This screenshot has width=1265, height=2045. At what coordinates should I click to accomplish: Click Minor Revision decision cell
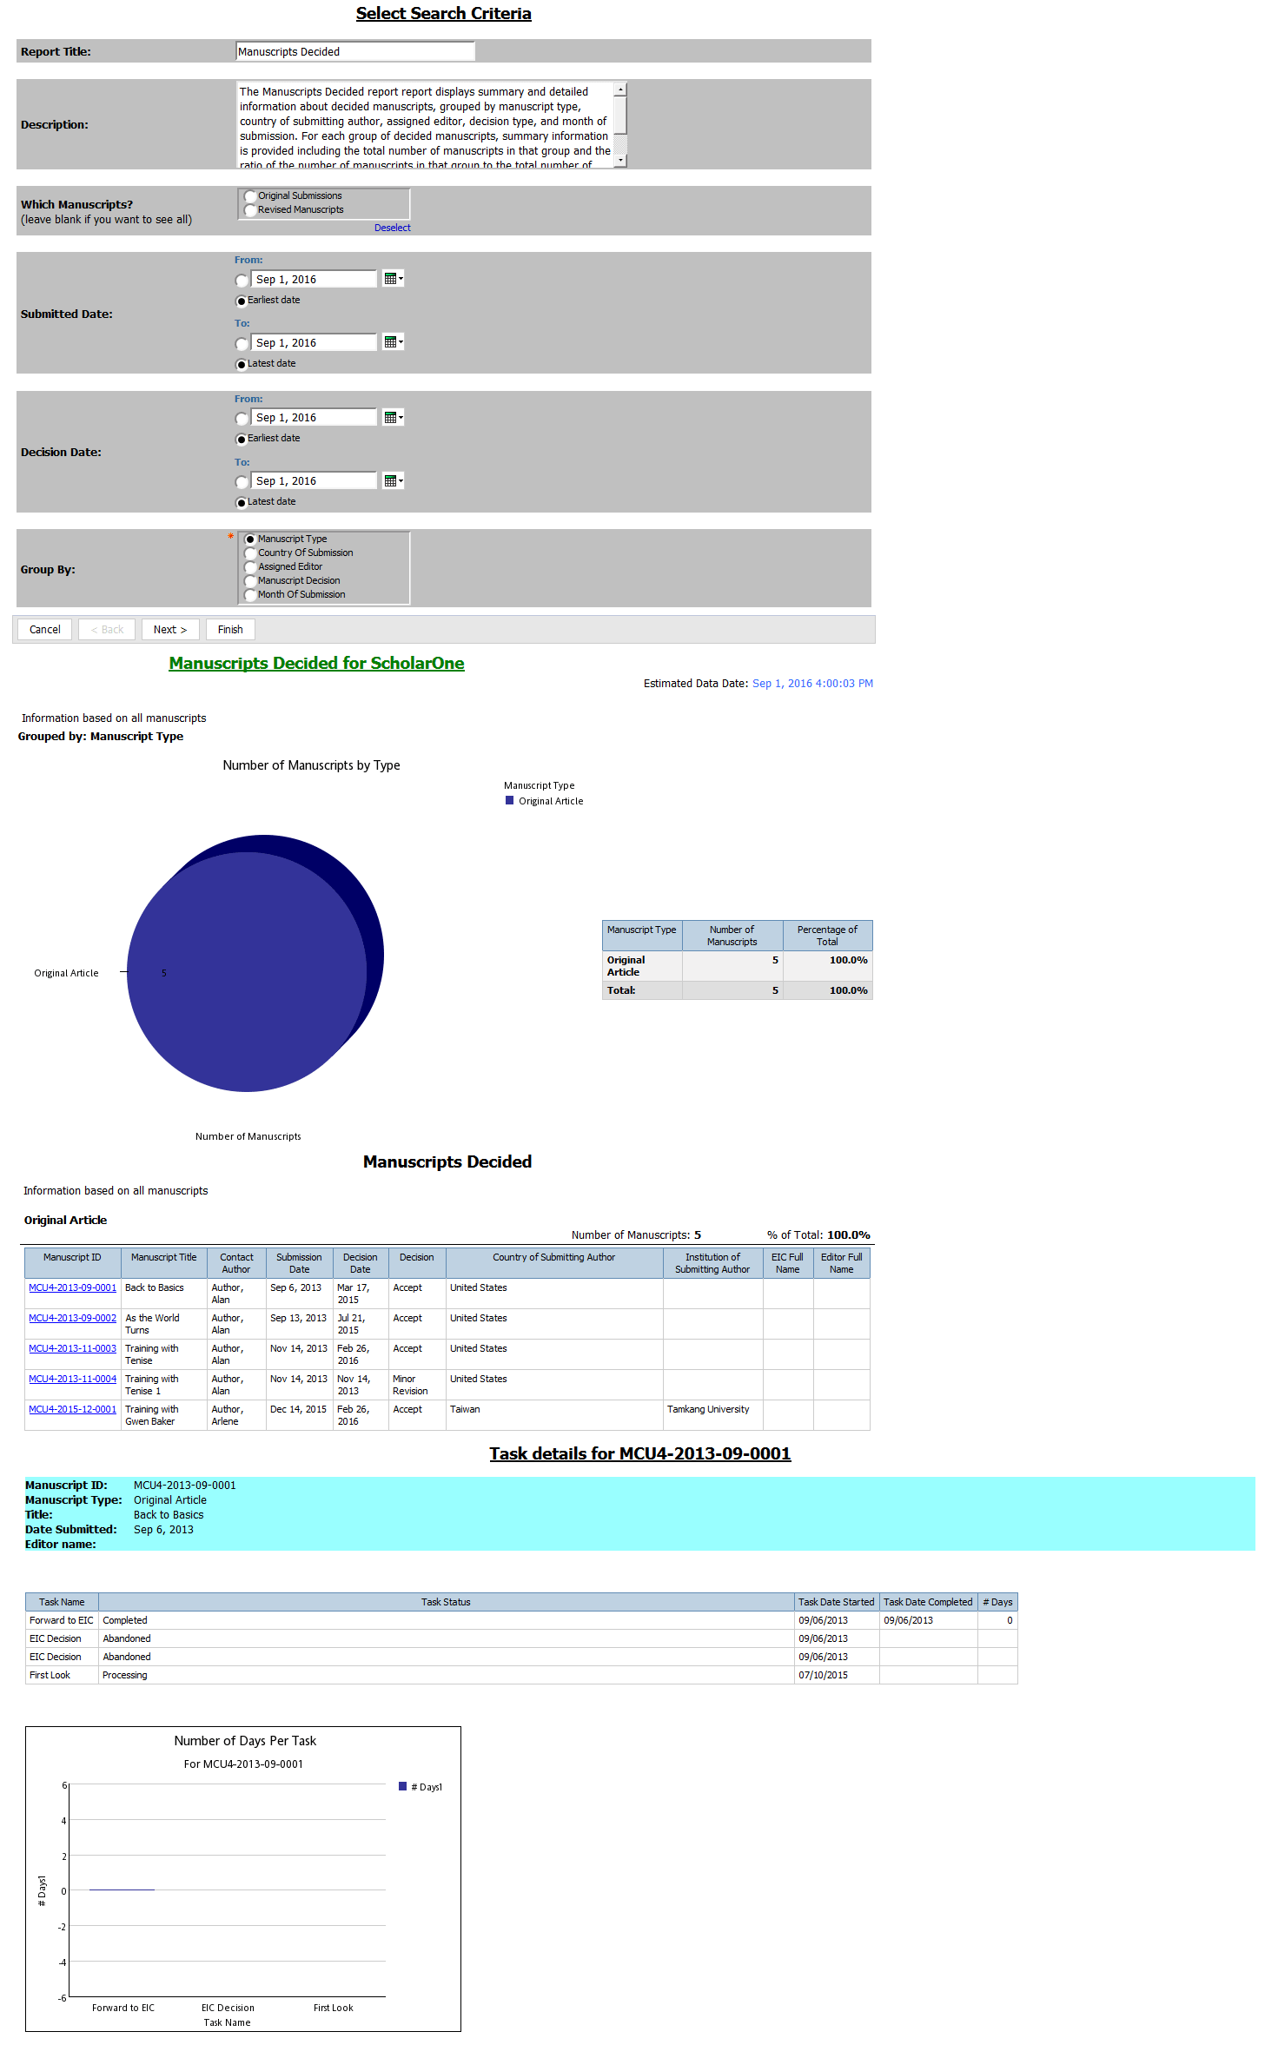pos(416,1385)
